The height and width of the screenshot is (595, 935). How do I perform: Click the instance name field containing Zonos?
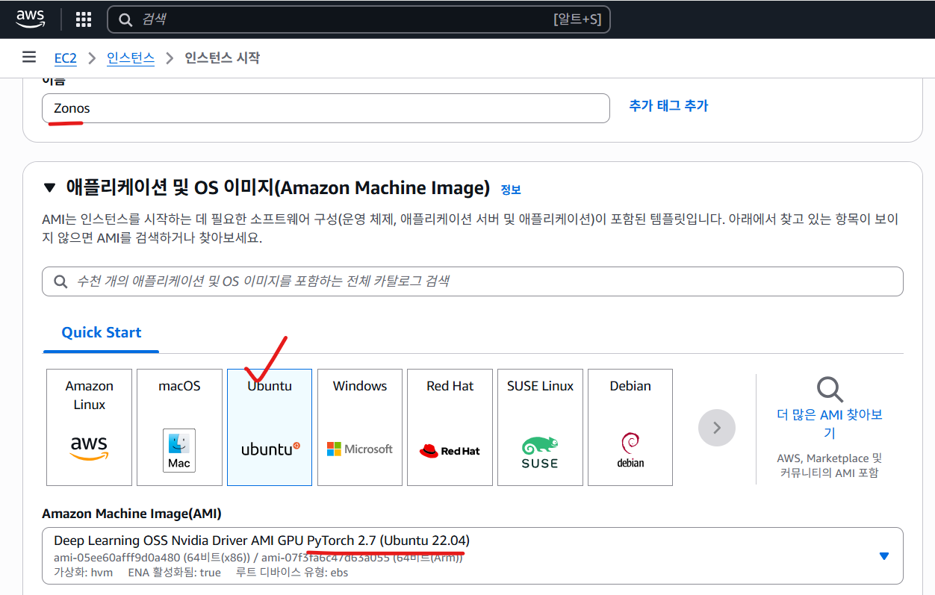click(x=326, y=108)
